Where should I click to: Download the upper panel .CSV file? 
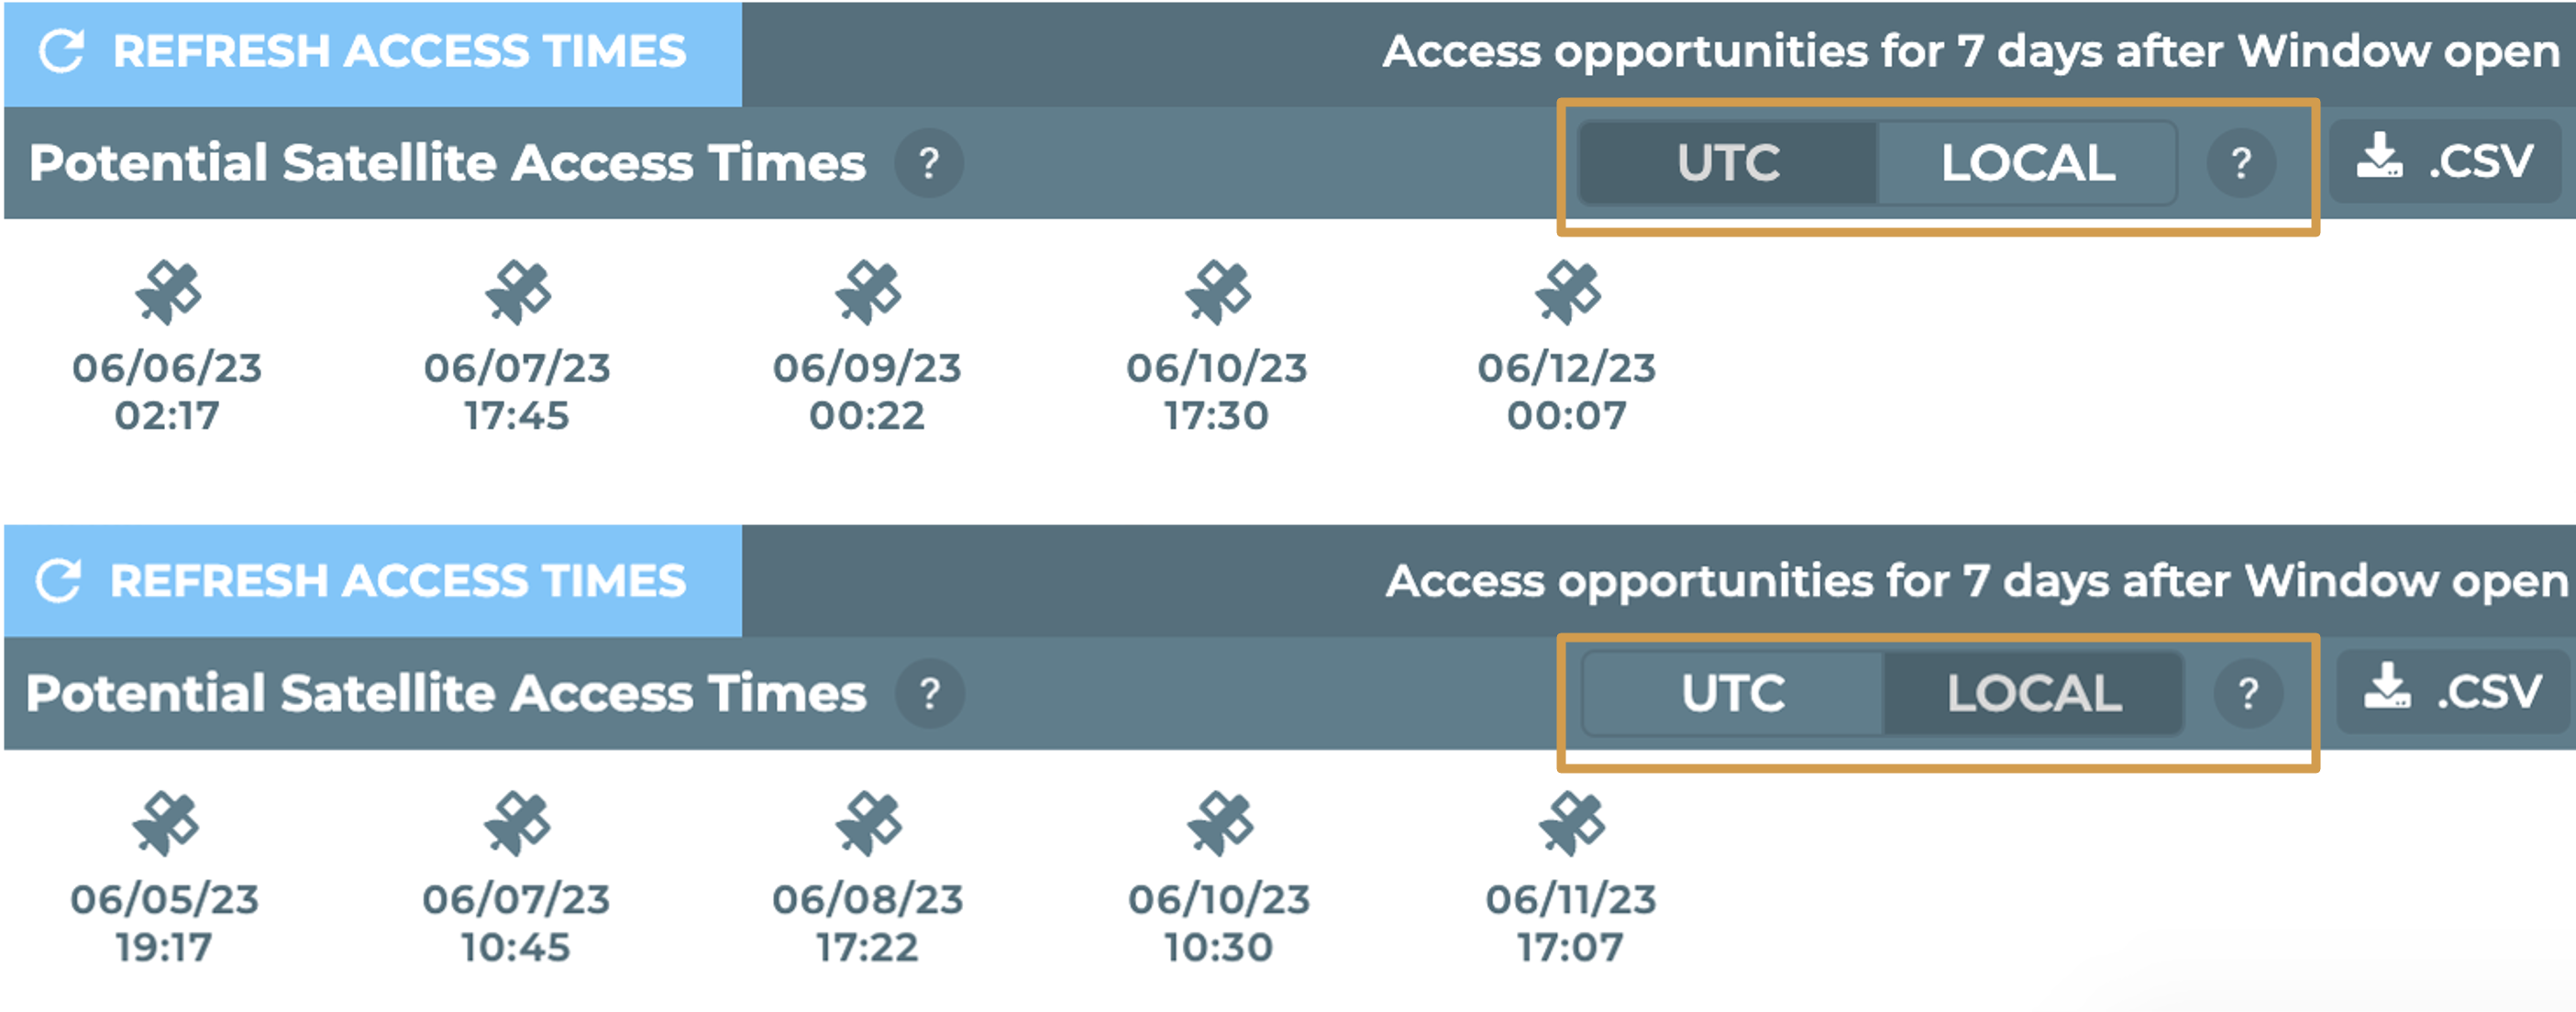click(2445, 161)
